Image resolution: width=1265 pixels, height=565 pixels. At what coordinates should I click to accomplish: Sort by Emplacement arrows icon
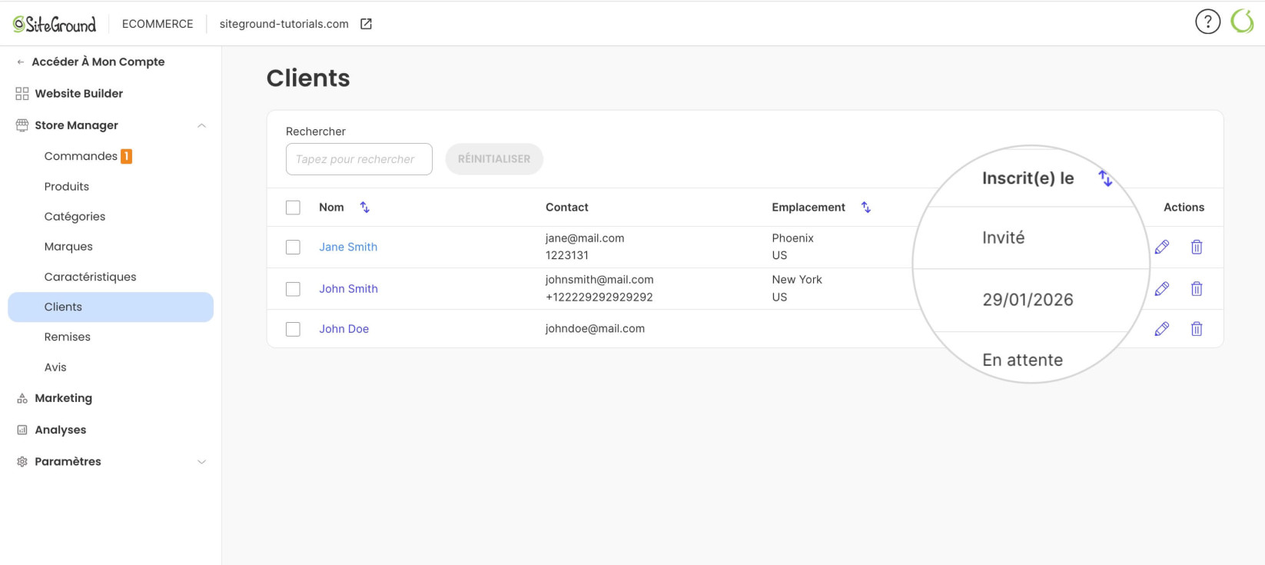click(866, 208)
